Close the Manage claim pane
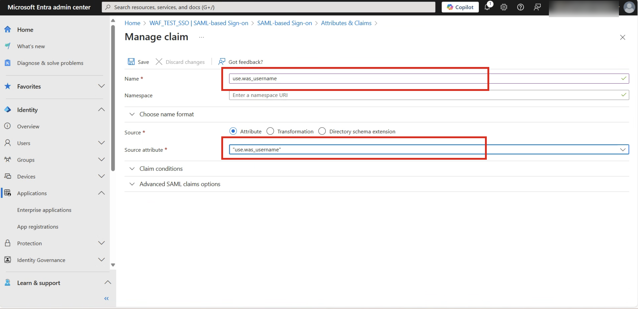This screenshot has height=309, width=638. 623,37
